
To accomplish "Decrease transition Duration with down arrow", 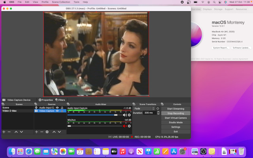I will [158, 114].
